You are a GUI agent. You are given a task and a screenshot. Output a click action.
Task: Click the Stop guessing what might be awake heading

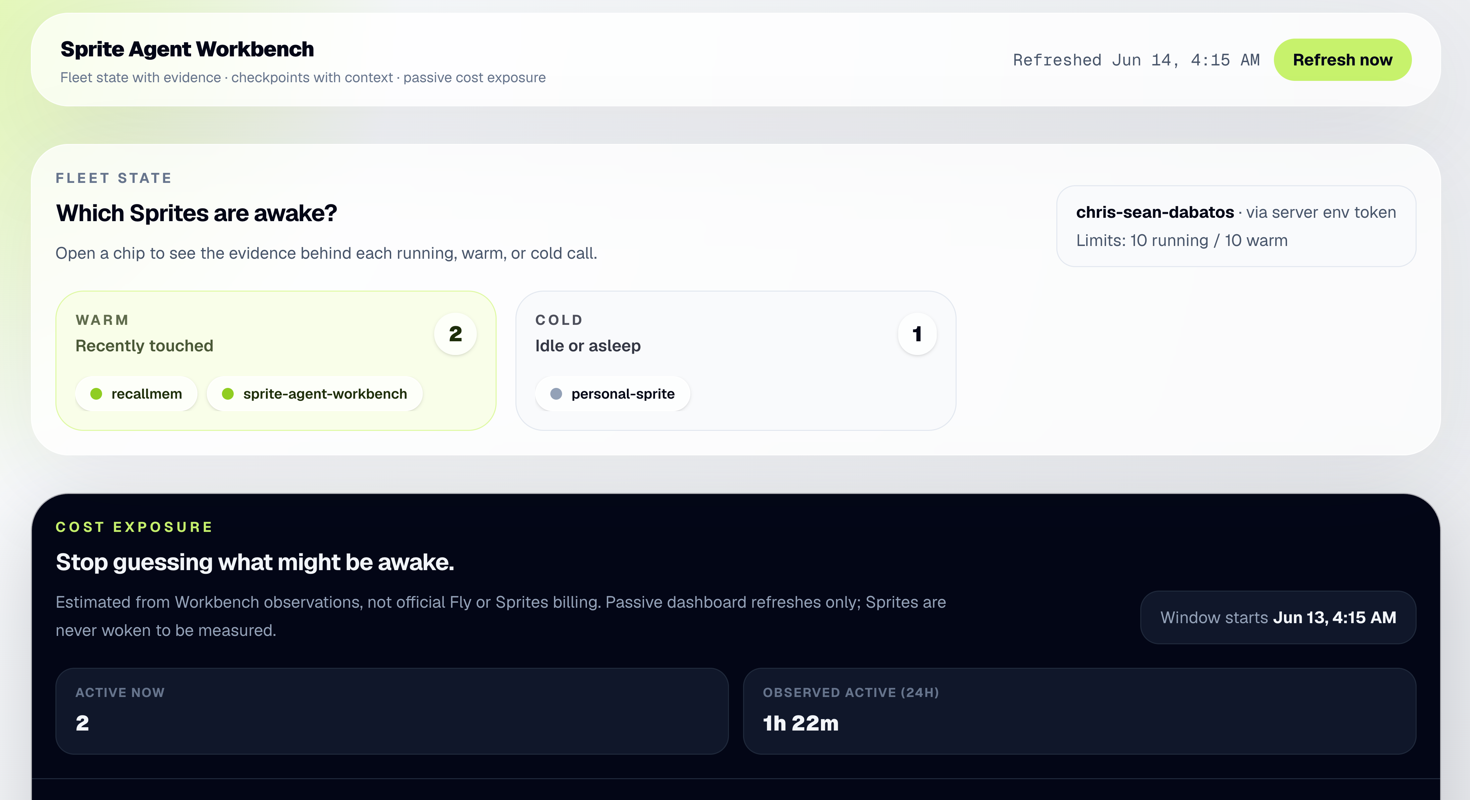pyautogui.click(x=255, y=562)
